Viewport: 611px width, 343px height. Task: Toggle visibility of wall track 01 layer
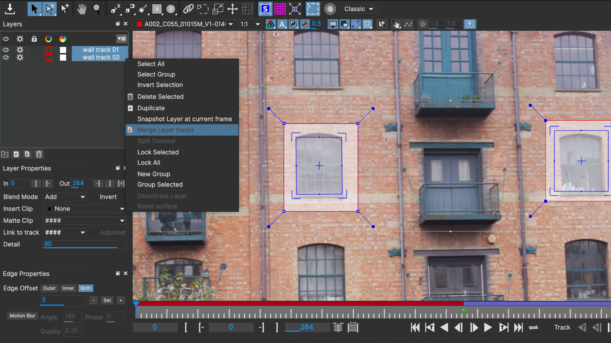(x=6, y=50)
